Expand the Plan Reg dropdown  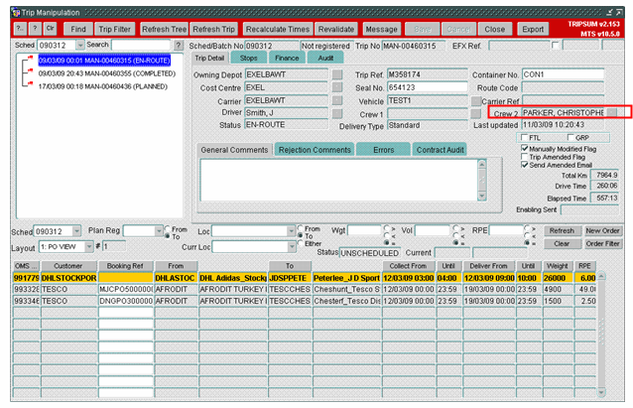[159, 230]
